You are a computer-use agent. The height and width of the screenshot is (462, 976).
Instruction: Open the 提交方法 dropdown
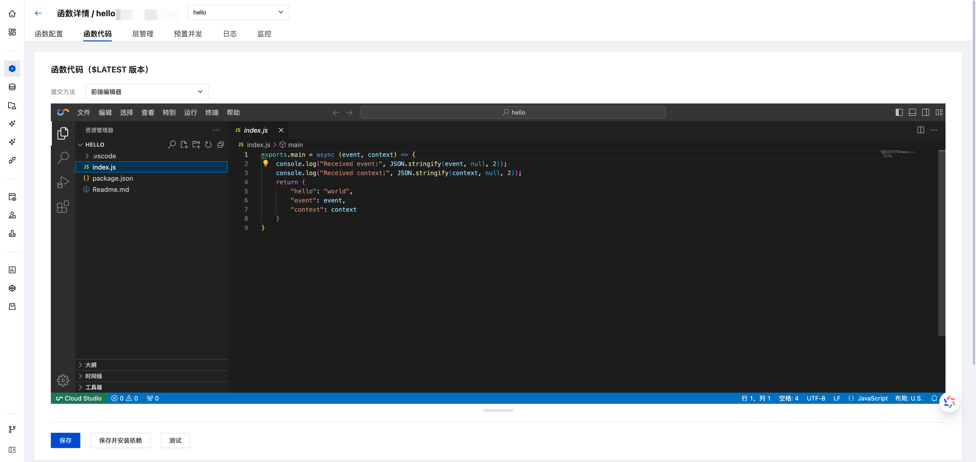(147, 92)
